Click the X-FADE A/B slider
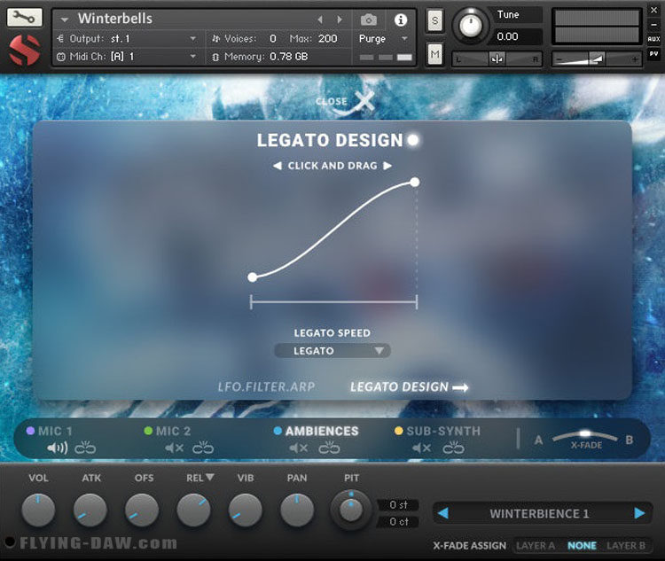 point(585,435)
